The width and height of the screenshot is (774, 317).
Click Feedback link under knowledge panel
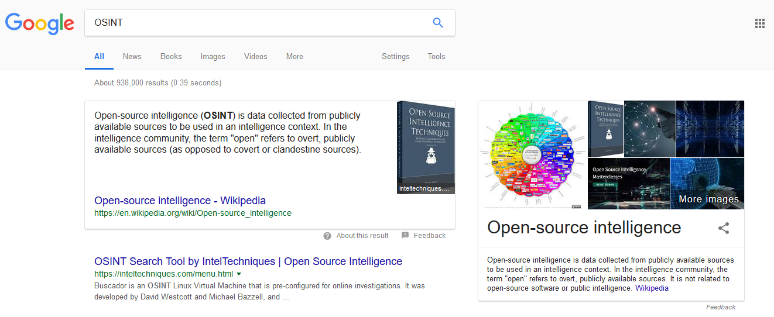(721, 307)
